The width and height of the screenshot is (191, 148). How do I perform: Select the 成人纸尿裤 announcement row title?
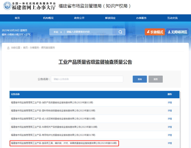point(53,119)
